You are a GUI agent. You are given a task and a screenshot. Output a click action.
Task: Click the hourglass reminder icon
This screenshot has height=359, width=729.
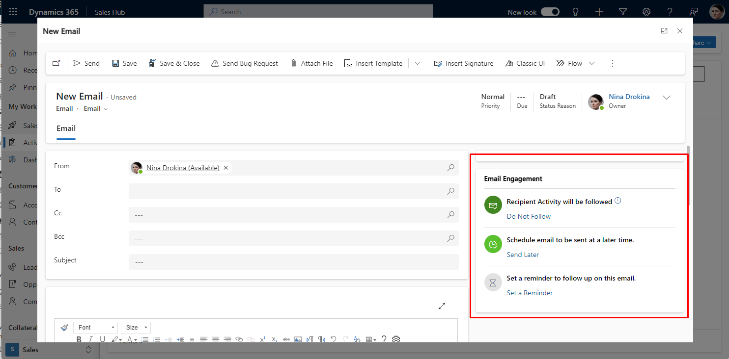click(x=493, y=282)
